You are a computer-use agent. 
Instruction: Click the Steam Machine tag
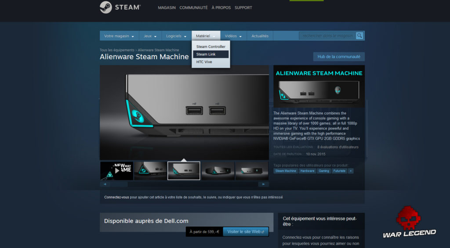point(286,171)
